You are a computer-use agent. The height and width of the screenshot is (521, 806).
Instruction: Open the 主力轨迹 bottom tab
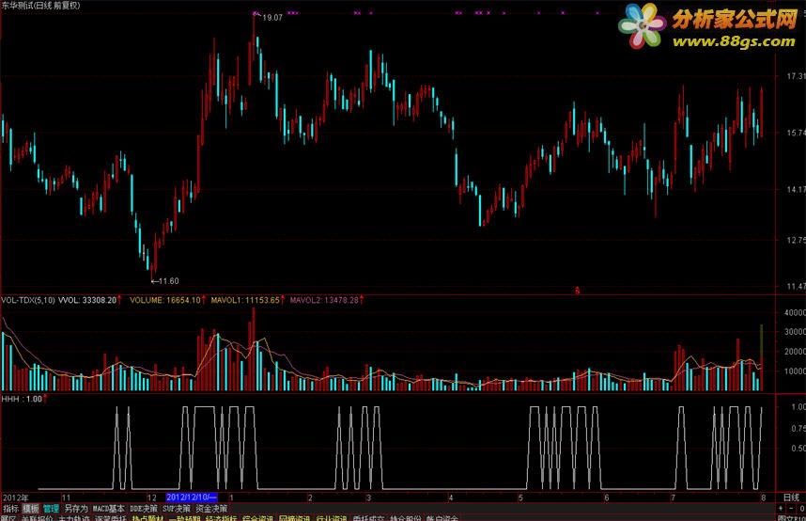[74, 518]
